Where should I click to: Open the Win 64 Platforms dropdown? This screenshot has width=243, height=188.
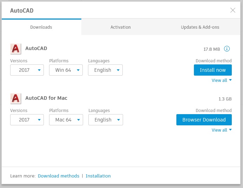[x=66, y=70]
